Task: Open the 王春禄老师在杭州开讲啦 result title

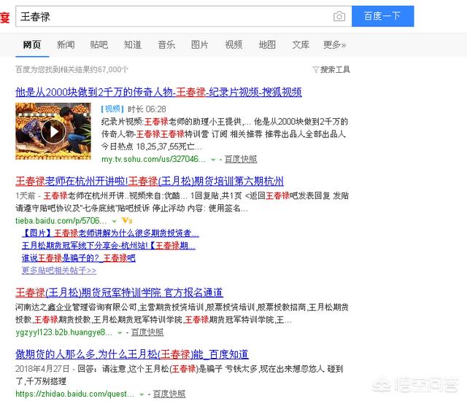Action: coord(150,181)
